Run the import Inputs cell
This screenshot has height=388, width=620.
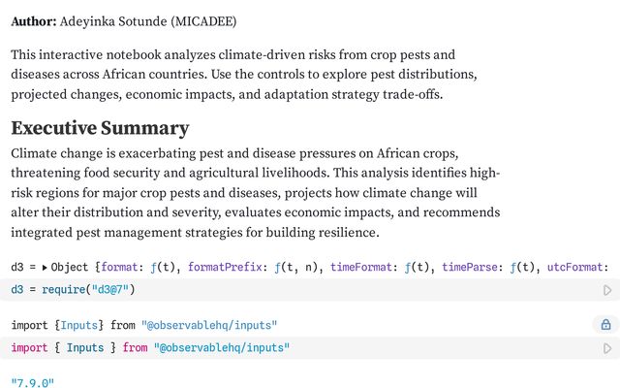coord(607,347)
